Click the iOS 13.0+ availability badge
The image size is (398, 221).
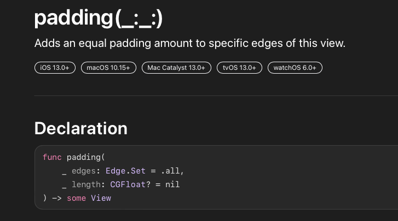tap(55, 68)
